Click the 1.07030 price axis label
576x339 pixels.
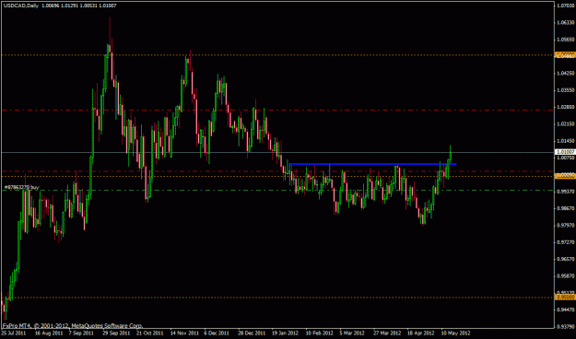(x=566, y=6)
